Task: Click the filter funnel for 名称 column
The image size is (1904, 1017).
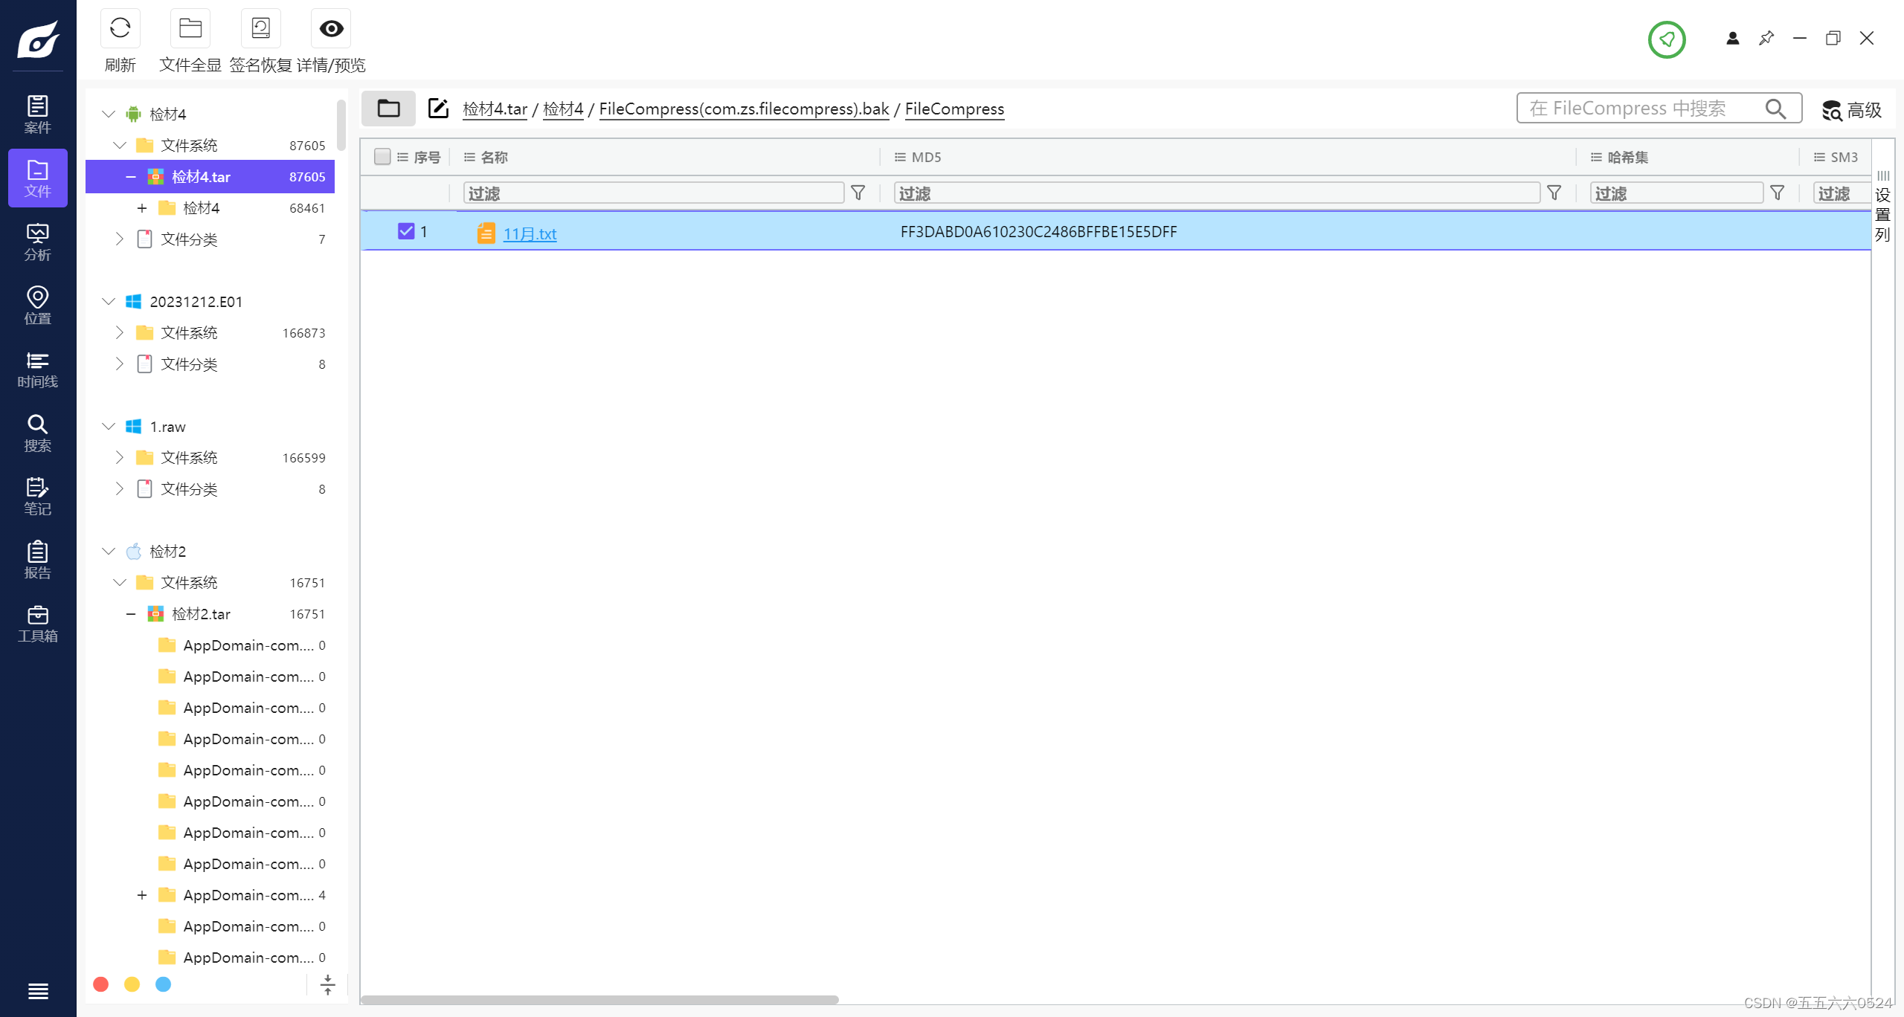Action: point(858,193)
